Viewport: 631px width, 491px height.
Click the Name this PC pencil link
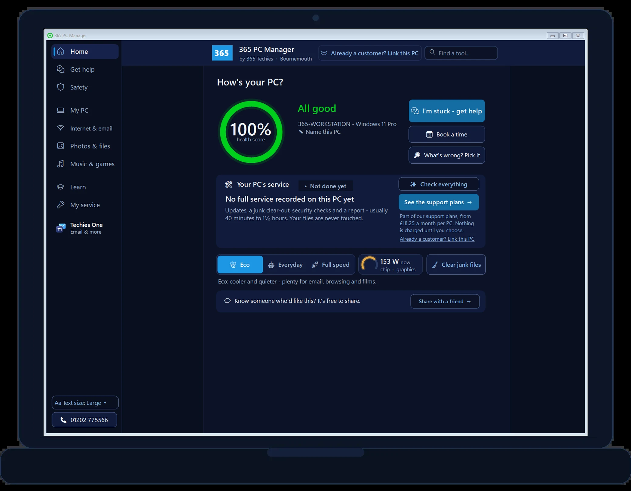319,132
